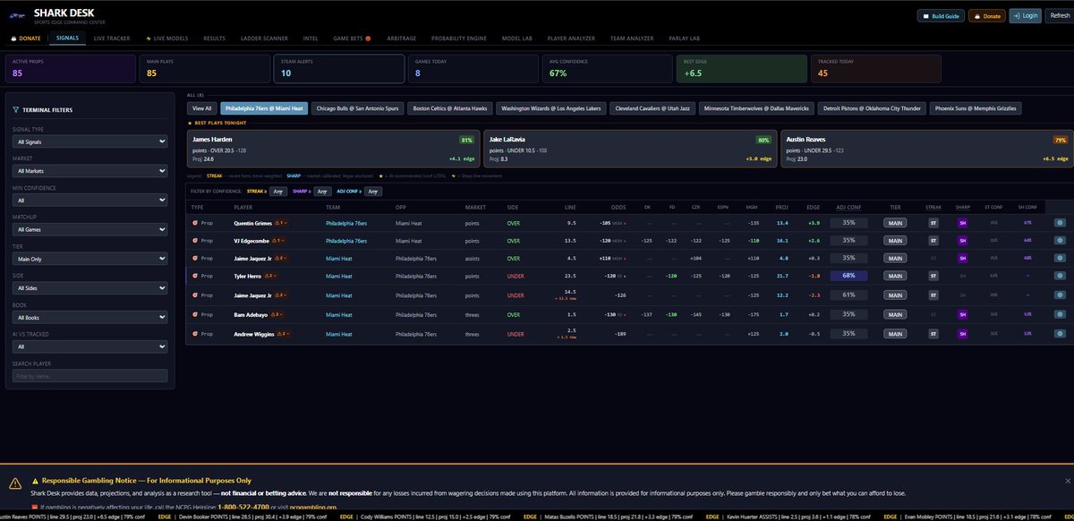
Task: Click the row action icon for VJ Edgecombe
Action: coord(1060,241)
